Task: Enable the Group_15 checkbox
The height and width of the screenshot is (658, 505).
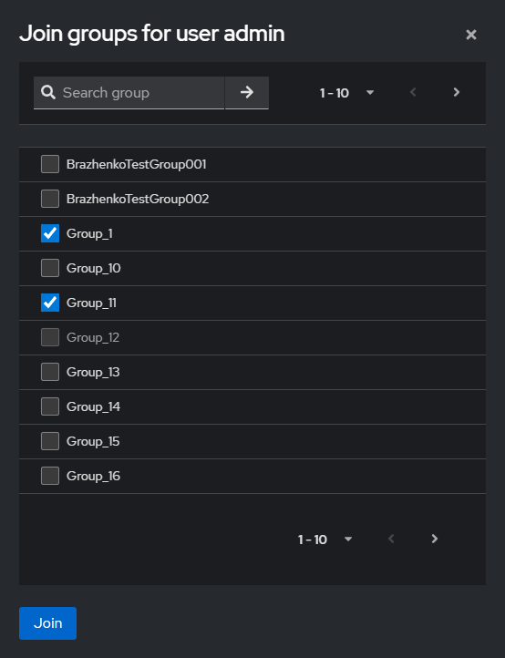Action: [x=50, y=441]
